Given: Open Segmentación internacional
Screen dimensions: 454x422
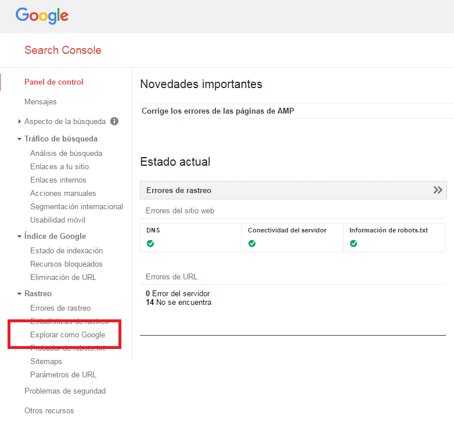Looking at the screenshot, I should [77, 206].
